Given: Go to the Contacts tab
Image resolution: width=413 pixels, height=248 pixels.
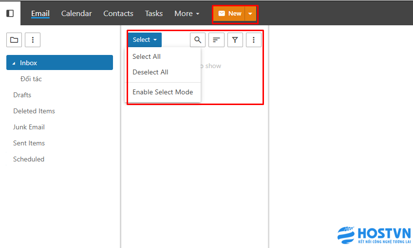Looking at the screenshot, I should pyautogui.click(x=118, y=14).
